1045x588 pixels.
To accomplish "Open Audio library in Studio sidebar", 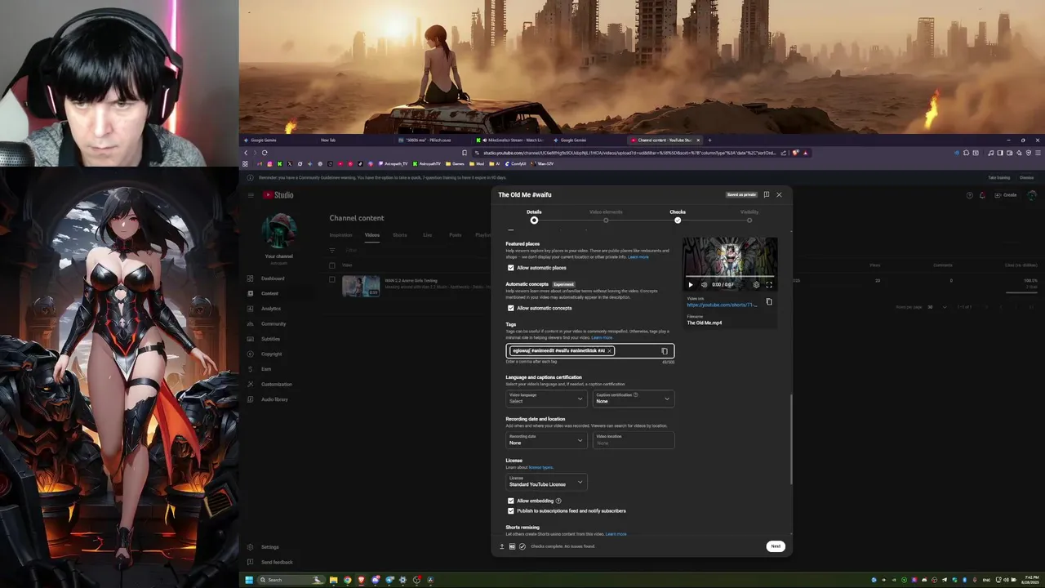I will 274,399.
